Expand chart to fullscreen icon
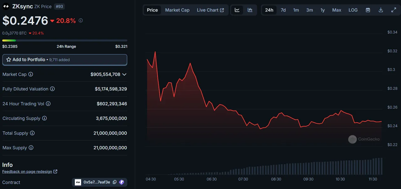Viewport: 401px width, 189px height. pos(394,10)
